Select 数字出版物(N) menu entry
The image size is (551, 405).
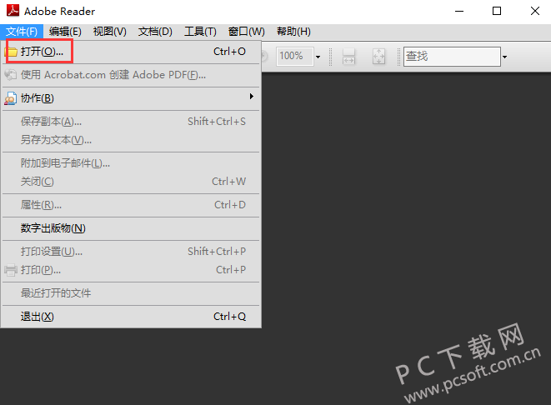tap(131, 228)
